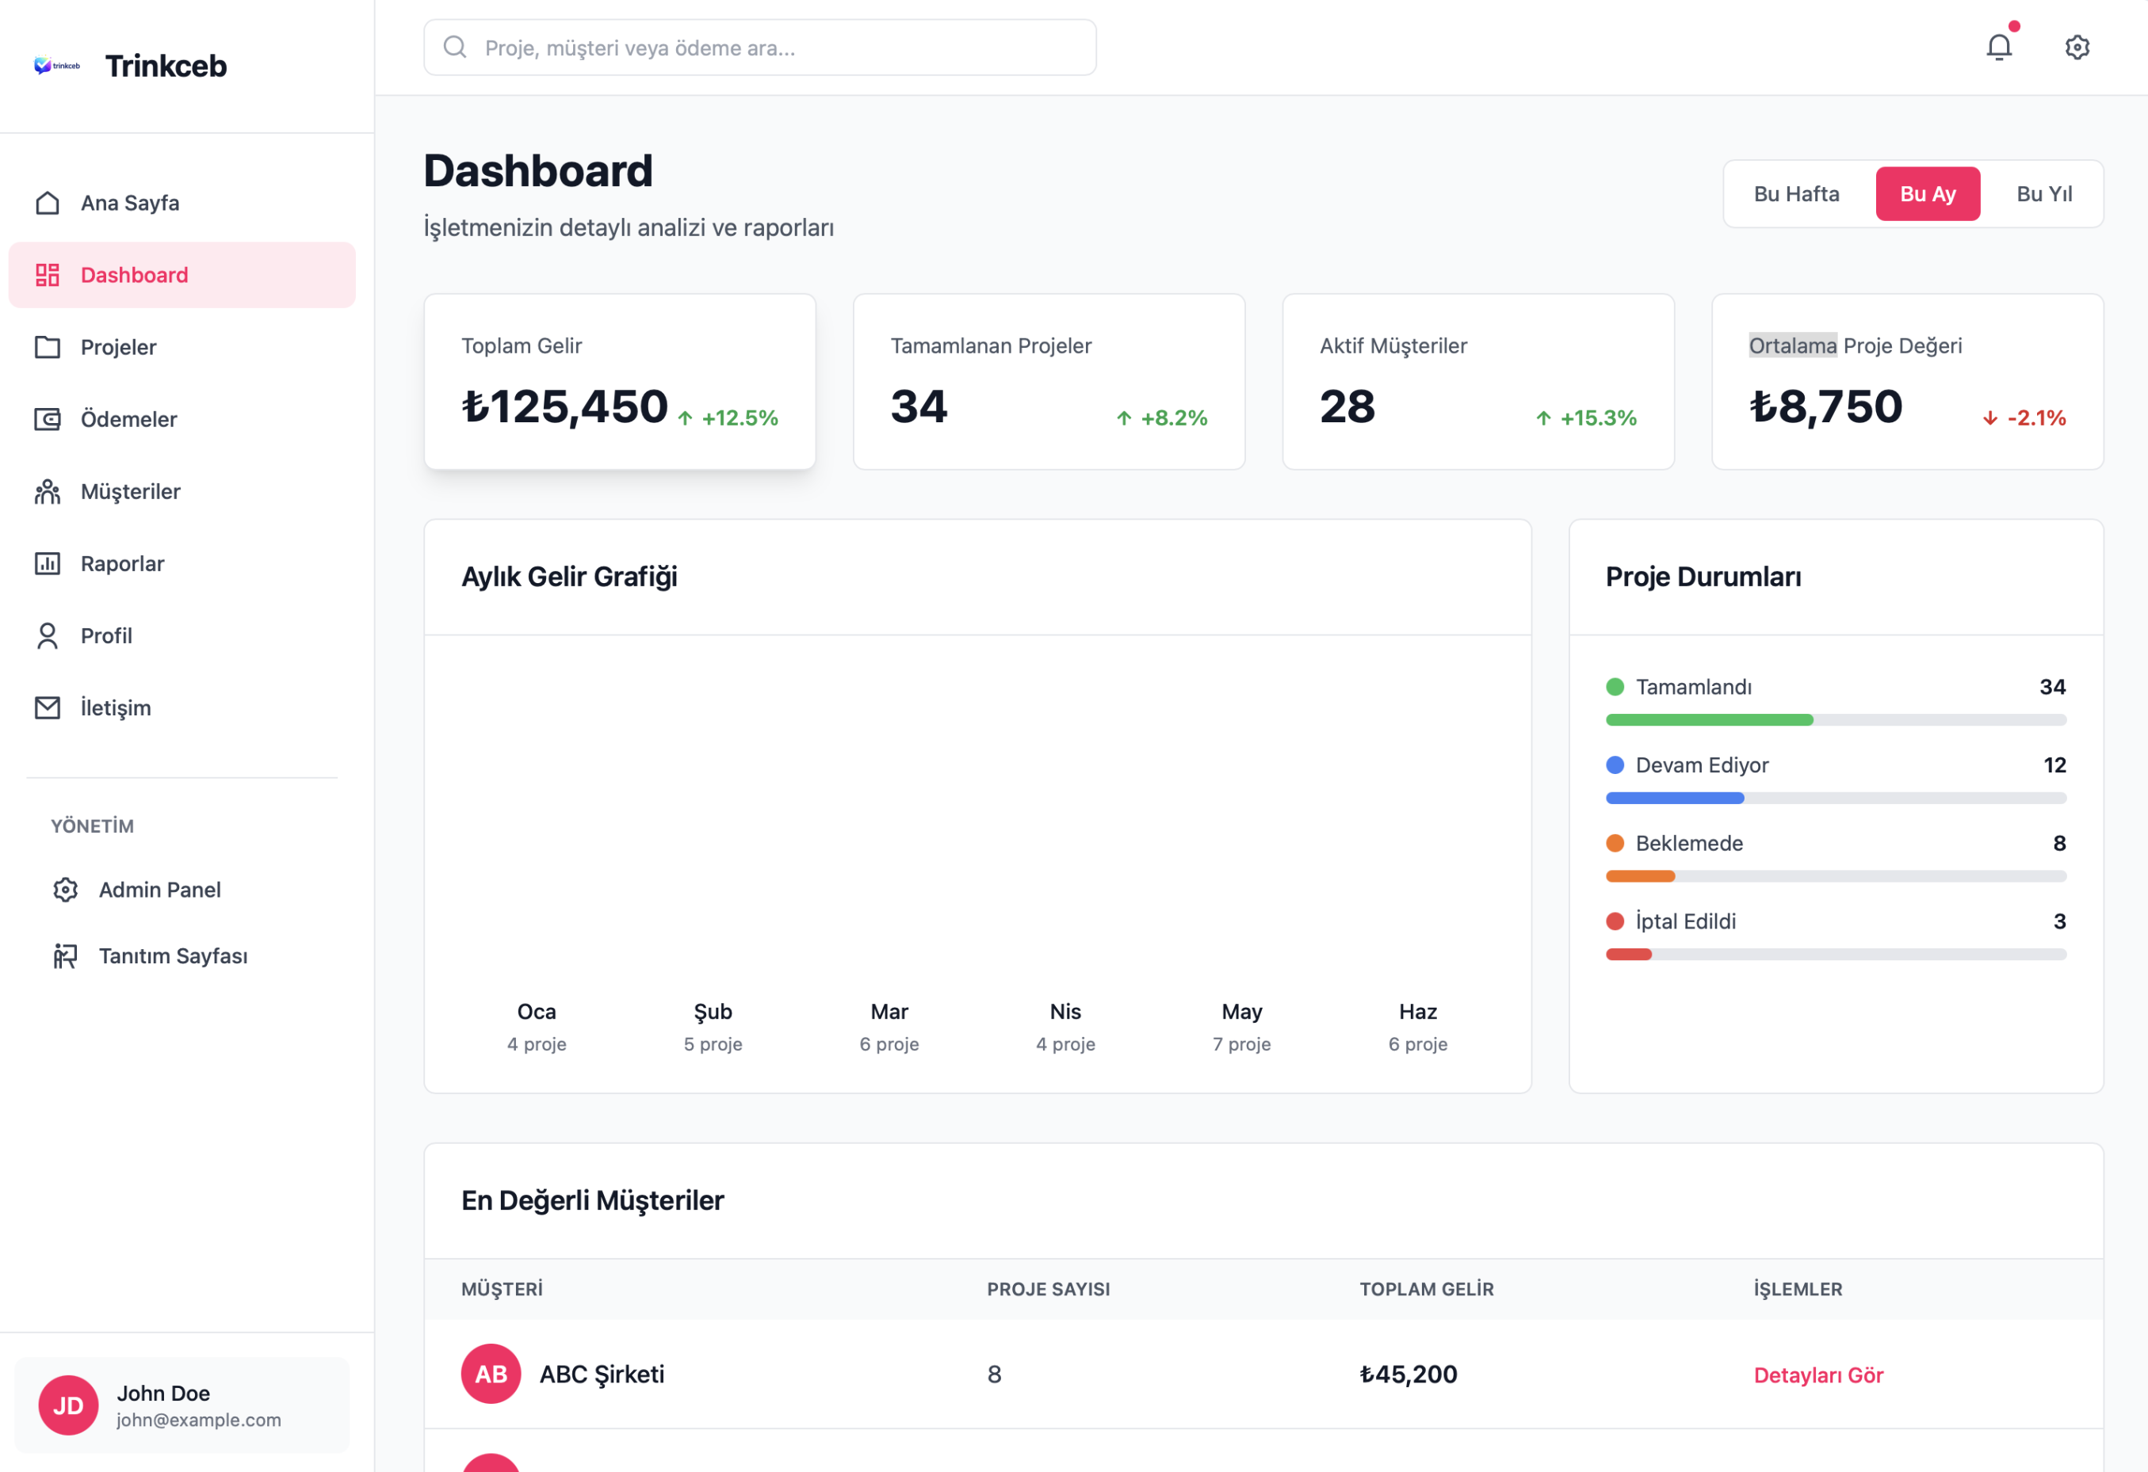Enable the Bu Yıl time filter
2148x1472 pixels.
tap(2044, 193)
